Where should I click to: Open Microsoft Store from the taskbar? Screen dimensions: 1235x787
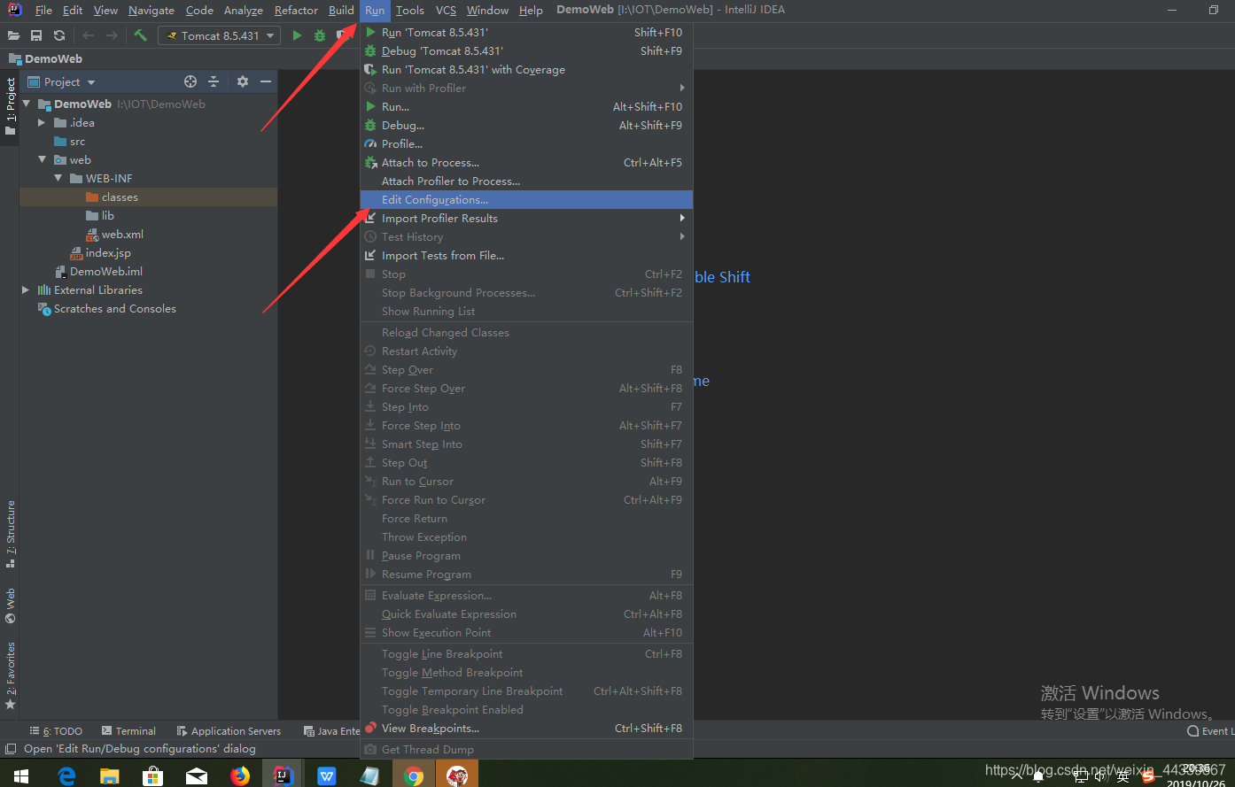click(x=152, y=776)
